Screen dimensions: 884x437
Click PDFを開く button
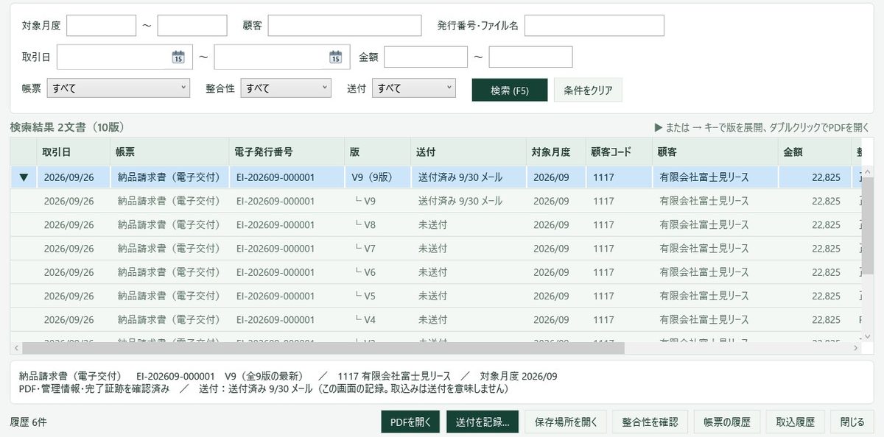[x=410, y=422]
